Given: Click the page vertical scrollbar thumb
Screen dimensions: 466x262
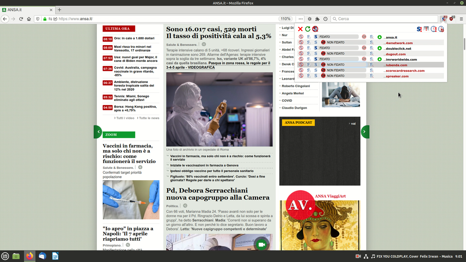Looking at the screenshot, I should 464,44.
